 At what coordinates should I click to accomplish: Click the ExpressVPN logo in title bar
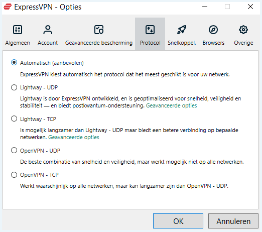[x=8, y=7]
